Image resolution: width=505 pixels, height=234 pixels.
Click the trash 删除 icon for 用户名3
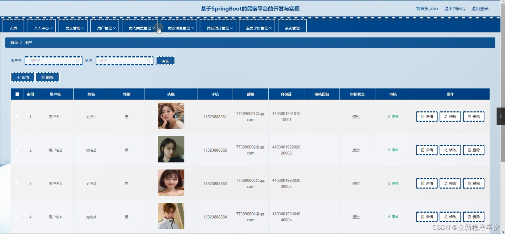tap(470, 183)
